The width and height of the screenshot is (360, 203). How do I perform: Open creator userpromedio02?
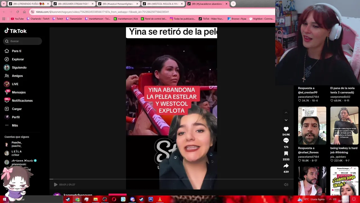[340, 97]
